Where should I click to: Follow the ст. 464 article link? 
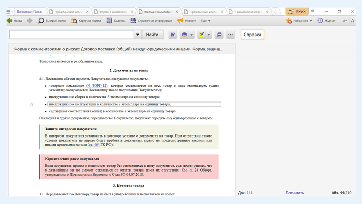point(94,145)
